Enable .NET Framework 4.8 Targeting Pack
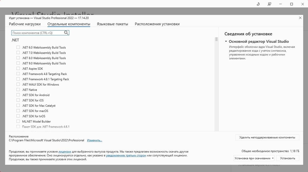Viewport: 308px width, 172px height. click(x=18, y=74)
